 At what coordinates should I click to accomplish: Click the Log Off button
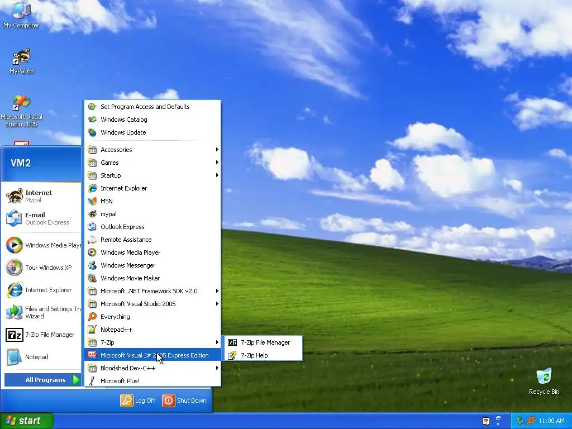point(138,401)
